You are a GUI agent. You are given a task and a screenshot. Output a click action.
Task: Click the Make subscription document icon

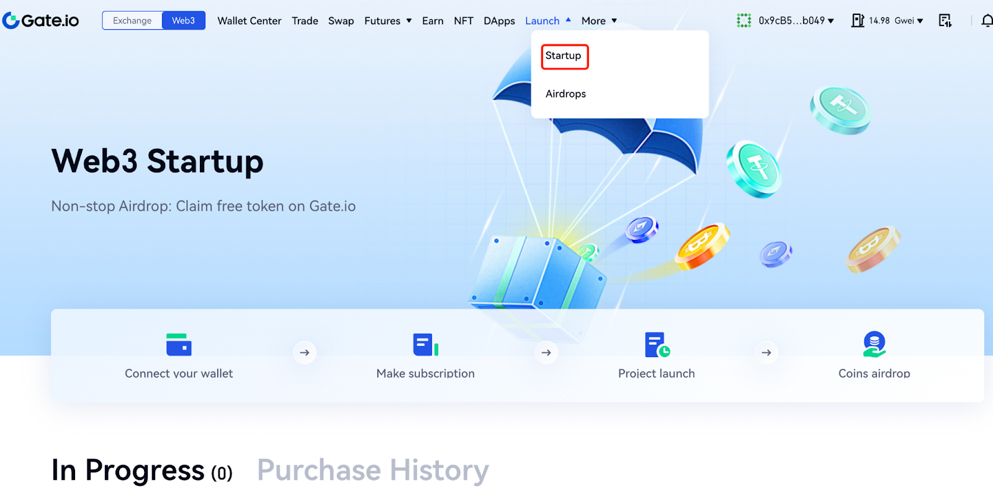click(x=425, y=345)
